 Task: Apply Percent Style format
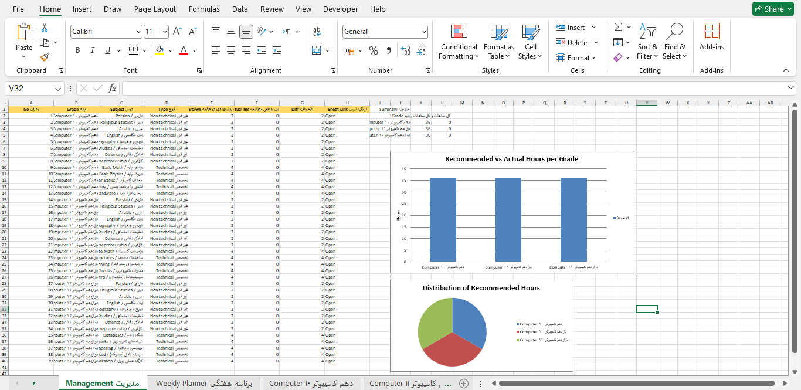click(374, 50)
